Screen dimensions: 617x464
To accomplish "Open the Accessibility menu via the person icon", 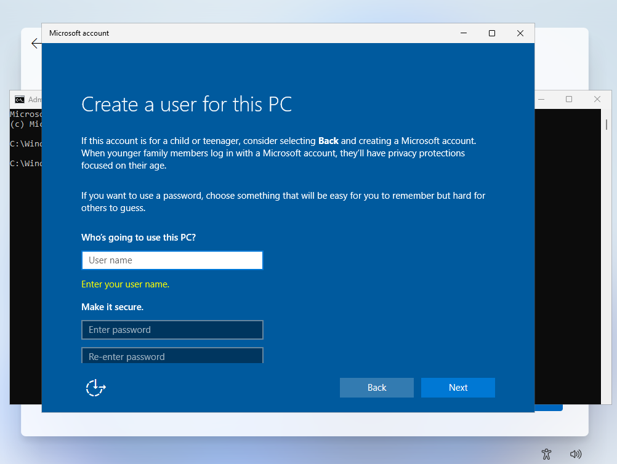I will pos(546,454).
